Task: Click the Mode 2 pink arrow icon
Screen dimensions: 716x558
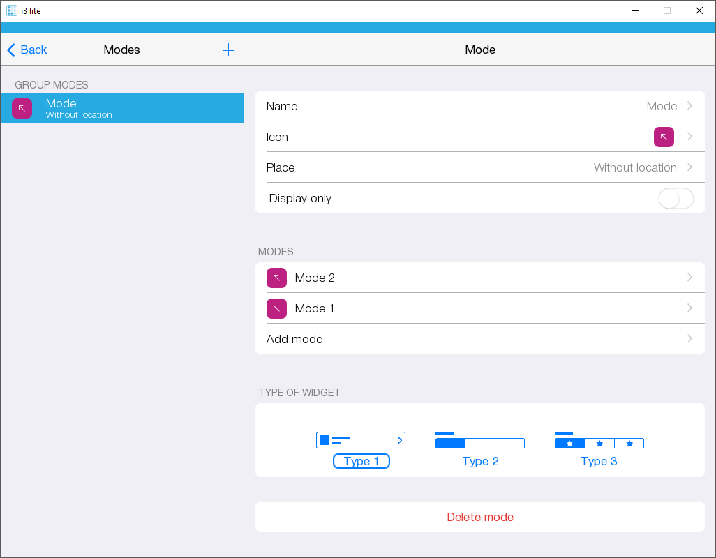Action: [276, 278]
